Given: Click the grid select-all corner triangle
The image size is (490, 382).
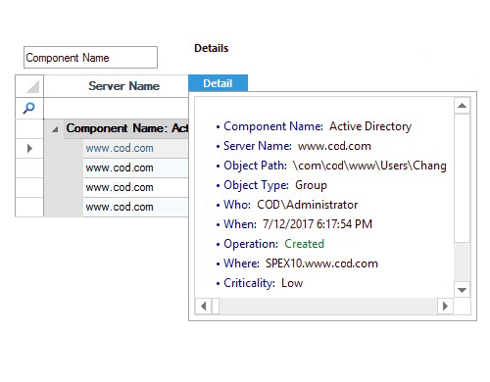Looking at the screenshot, I should [x=32, y=86].
